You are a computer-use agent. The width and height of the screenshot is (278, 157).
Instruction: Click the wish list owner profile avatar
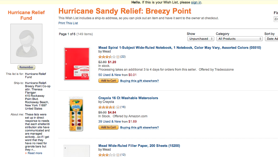coord(26,44)
